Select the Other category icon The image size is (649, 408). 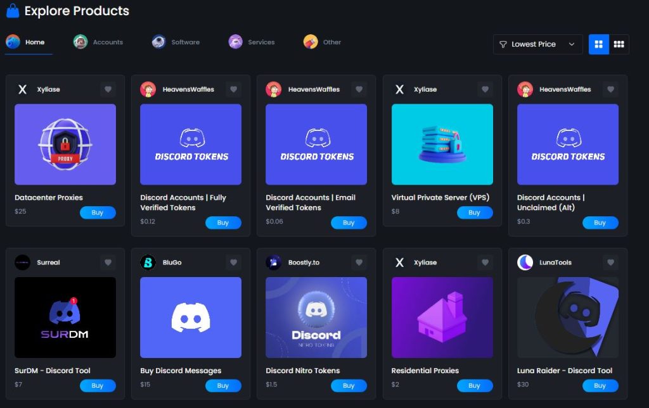pos(309,42)
